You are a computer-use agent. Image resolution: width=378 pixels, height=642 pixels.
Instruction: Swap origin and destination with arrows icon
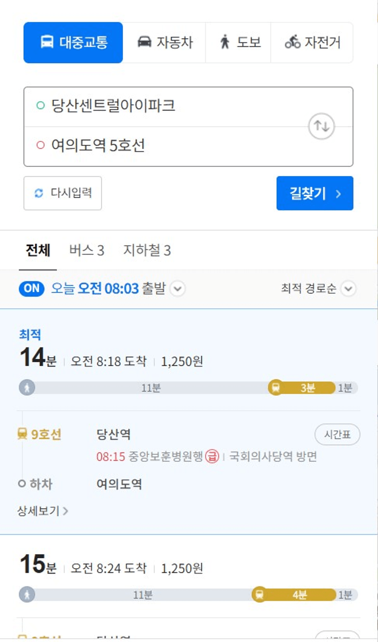click(322, 126)
